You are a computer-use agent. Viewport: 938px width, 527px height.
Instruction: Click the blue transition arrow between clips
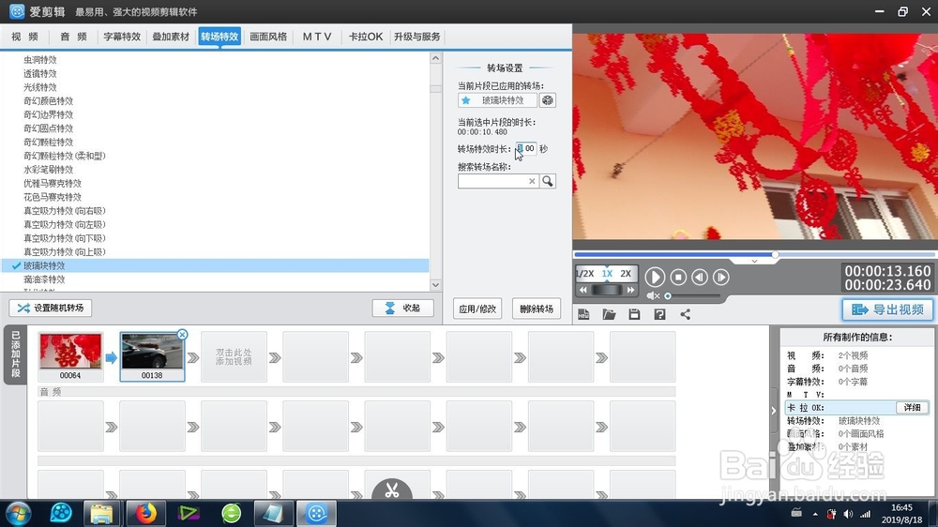(x=112, y=357)
